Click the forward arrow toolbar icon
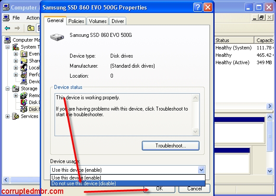 pyautogui.click(x=17, y=29)
